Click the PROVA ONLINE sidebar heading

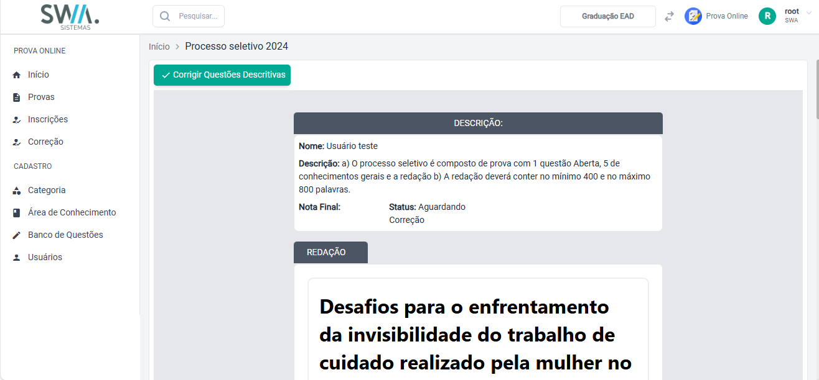[x=39, y=51]
